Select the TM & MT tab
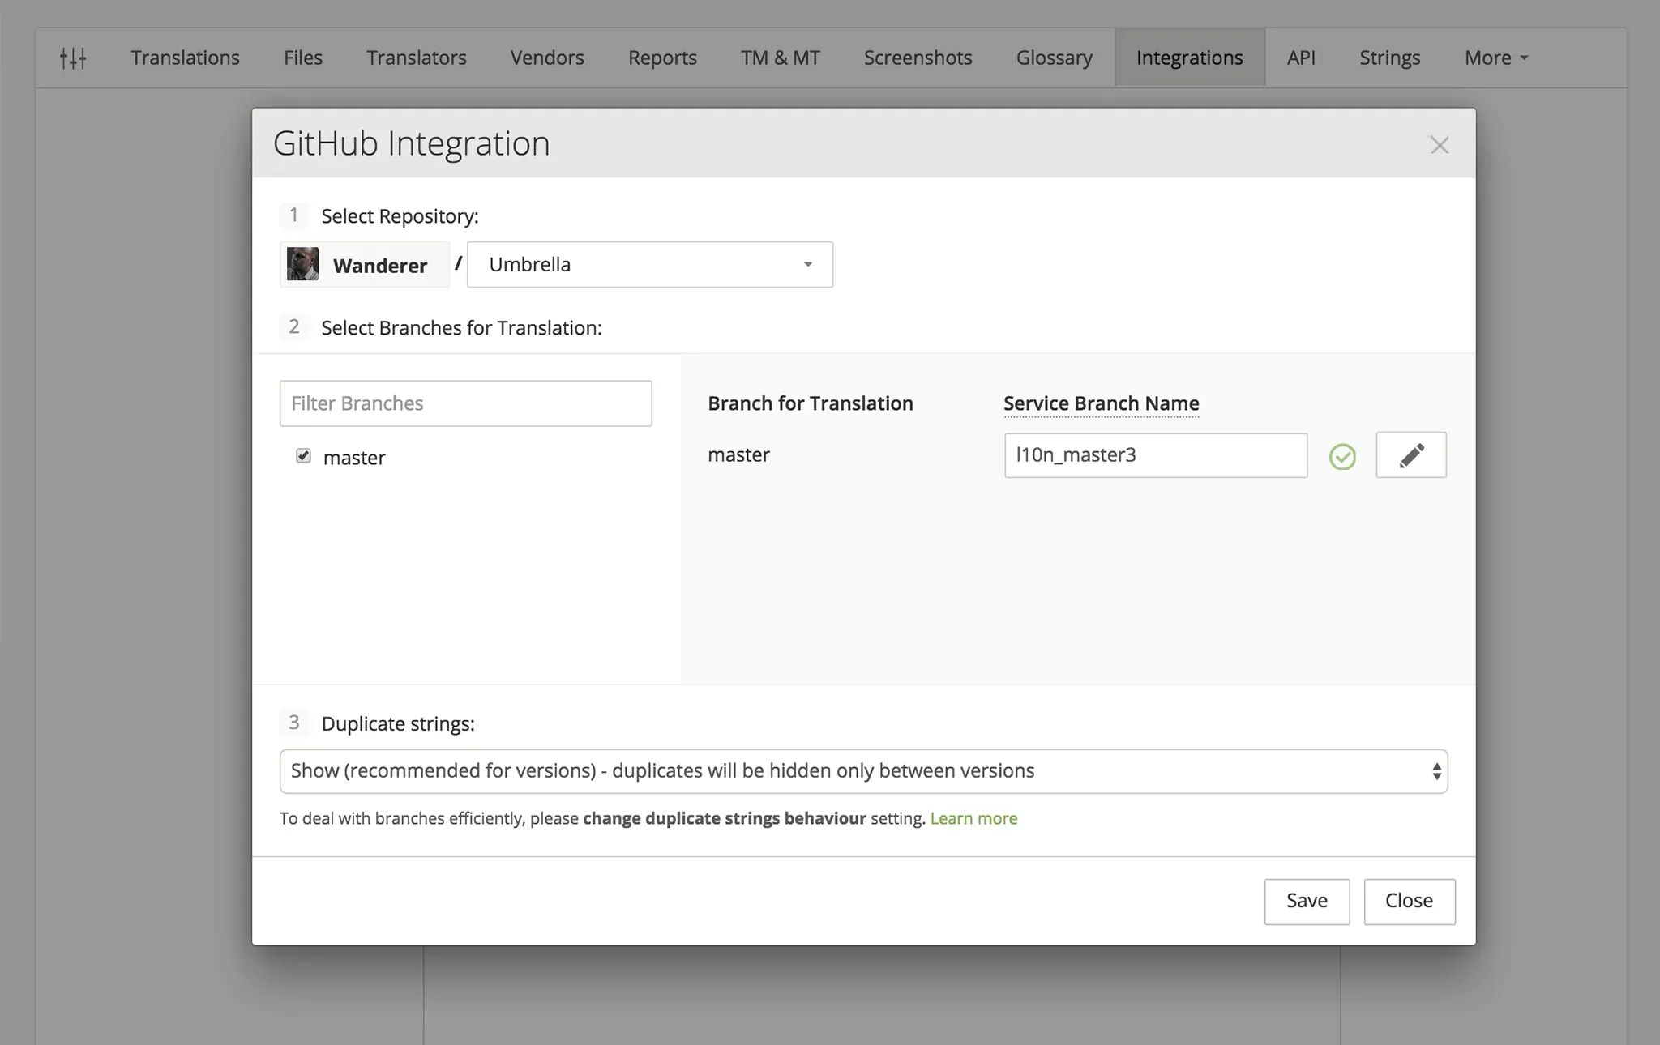 pos(780,58)
